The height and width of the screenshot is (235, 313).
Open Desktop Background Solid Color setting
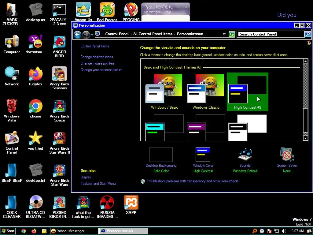[x=161, y=160]
